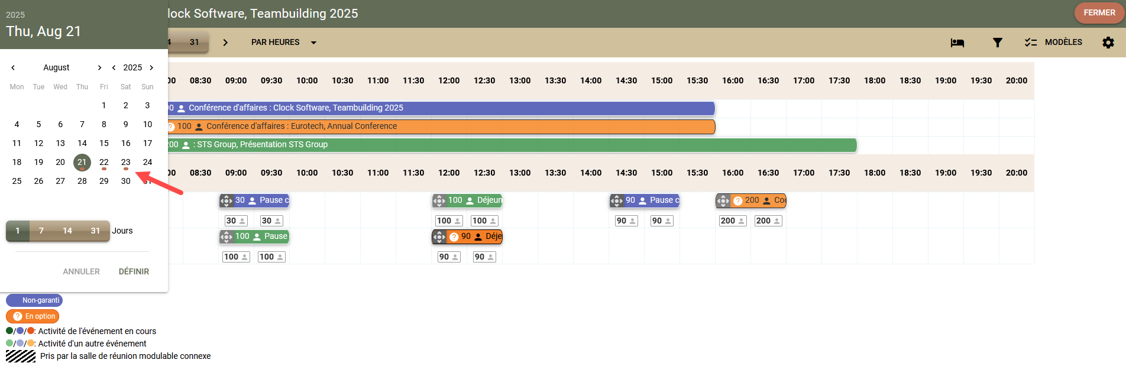Select 1 day range in date picker
Image resolution: width=1126 pixels, height=366 pixels.
(x=18, y=231)
